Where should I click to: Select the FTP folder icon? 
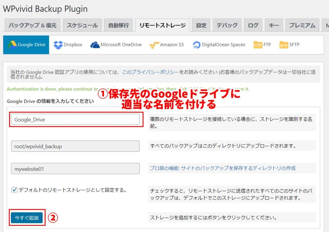tap(258, 45)
